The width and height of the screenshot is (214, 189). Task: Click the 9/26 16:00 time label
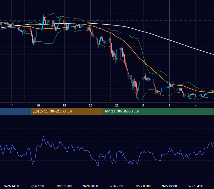click(38, 186)
